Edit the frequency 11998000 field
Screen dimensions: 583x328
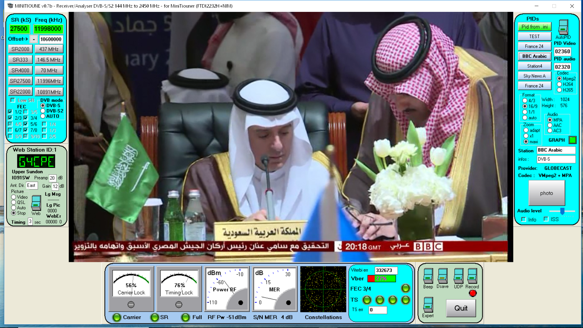pyautogui.click(x=48, y=29)
